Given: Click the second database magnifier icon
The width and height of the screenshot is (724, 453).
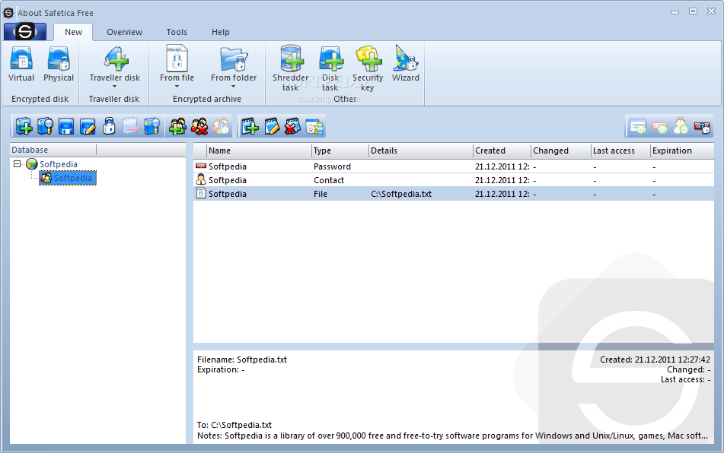Looking at the screenshot, I should pyautogui.click(x=152, y=126).
